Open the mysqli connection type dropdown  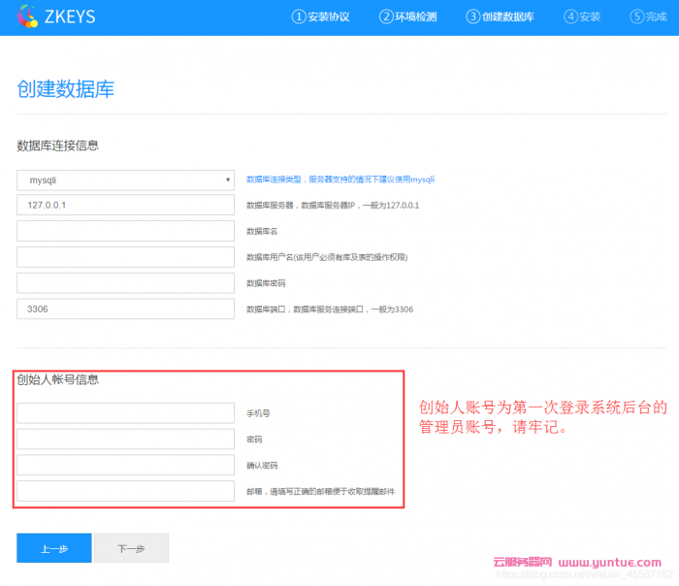(x=126, y=179)
